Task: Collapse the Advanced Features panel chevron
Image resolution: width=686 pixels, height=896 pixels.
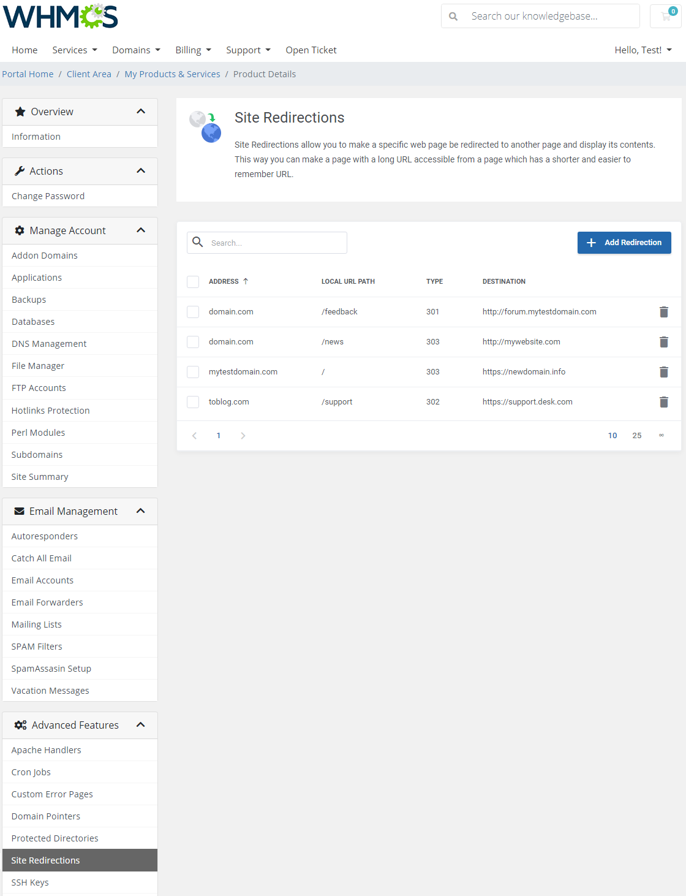Action: pos(141,725)
